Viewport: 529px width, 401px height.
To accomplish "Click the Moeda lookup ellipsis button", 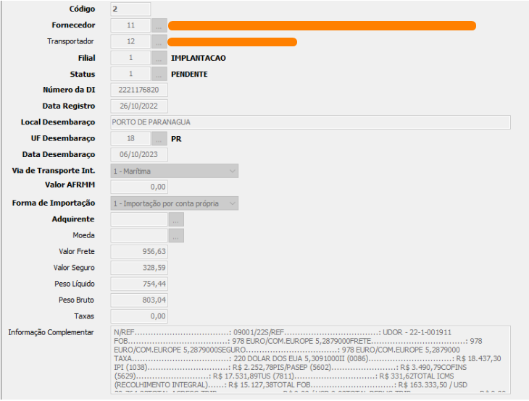I will coord(176,235).
